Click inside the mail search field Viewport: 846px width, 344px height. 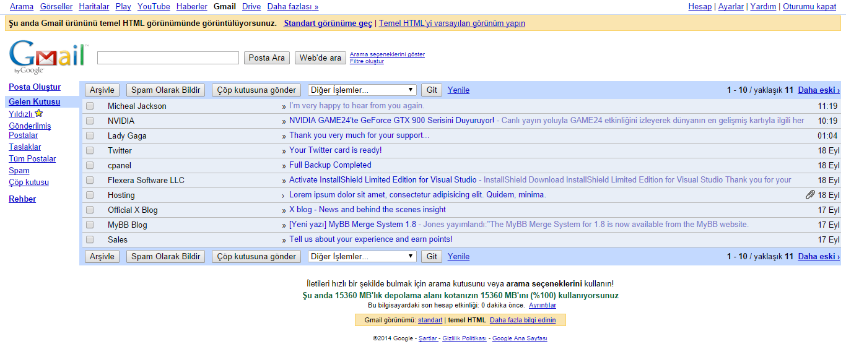[168, 58]
